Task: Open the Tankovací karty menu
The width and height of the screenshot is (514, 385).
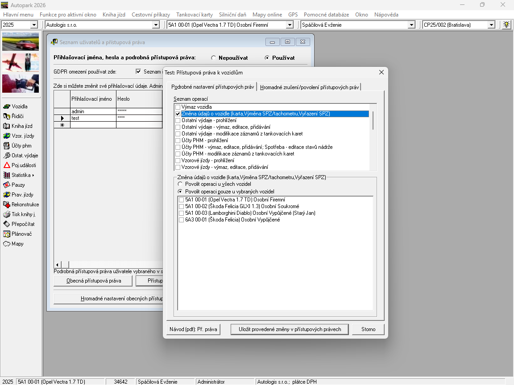Action: pos(194,15)
